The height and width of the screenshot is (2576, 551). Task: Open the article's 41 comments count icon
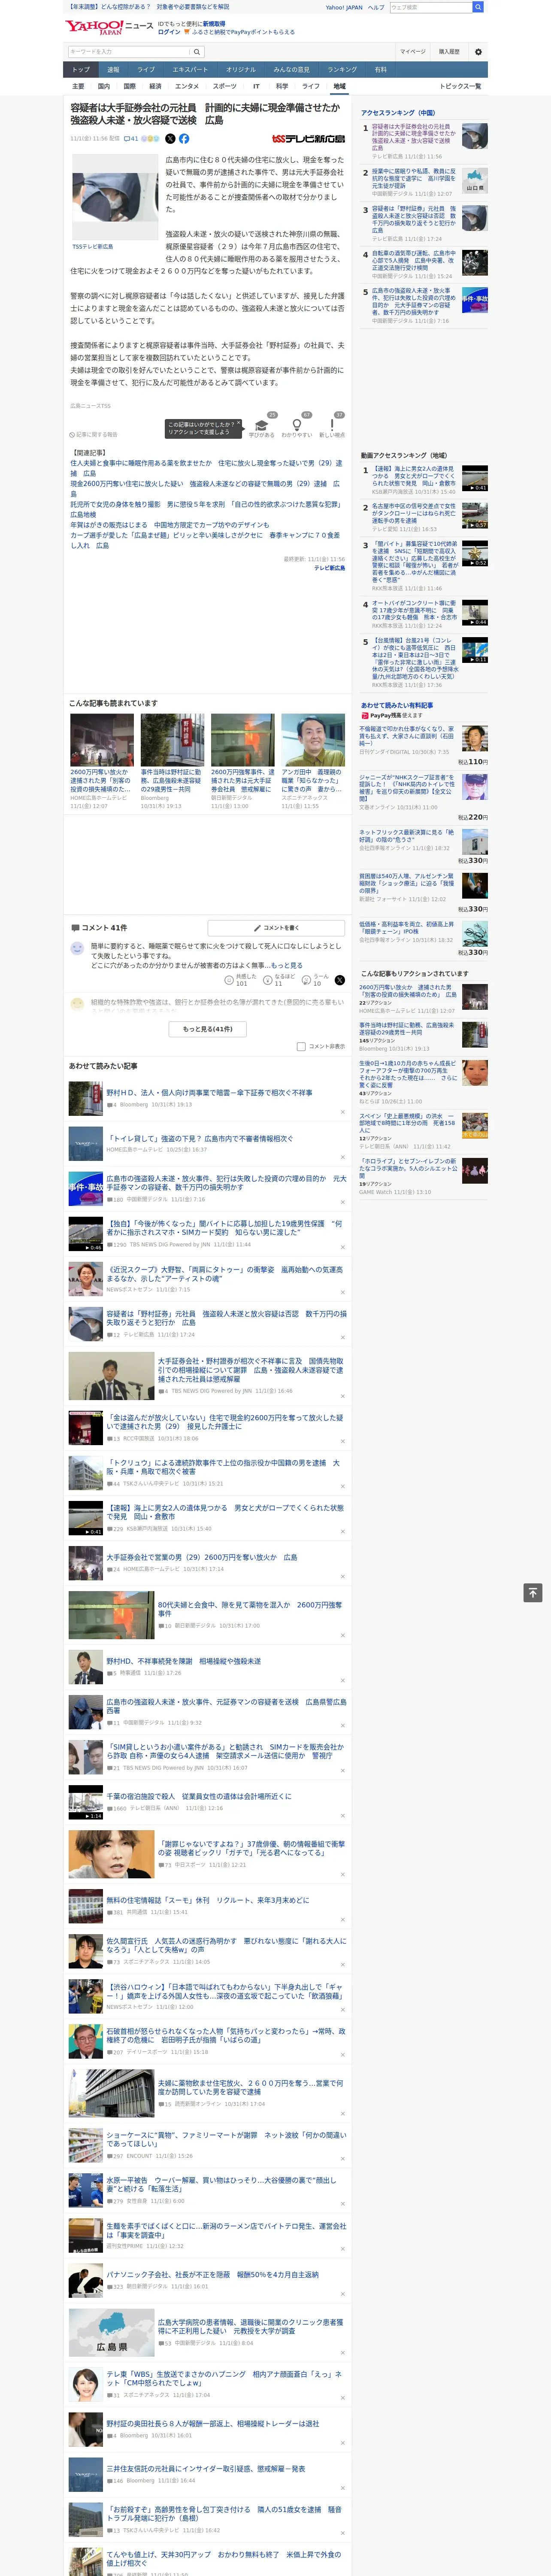click(131, 139)
